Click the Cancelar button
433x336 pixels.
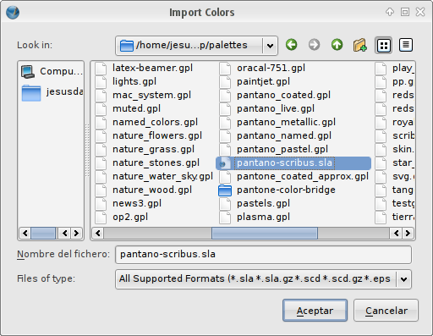386,311
